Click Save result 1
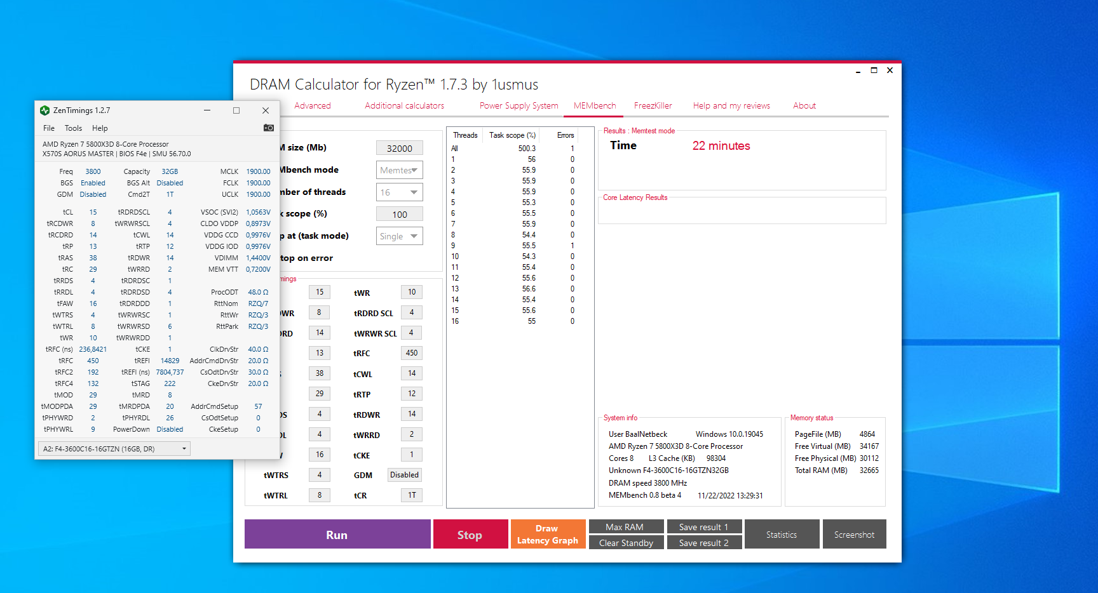This screenshot has width=1098, height=593. coord(704,527)
